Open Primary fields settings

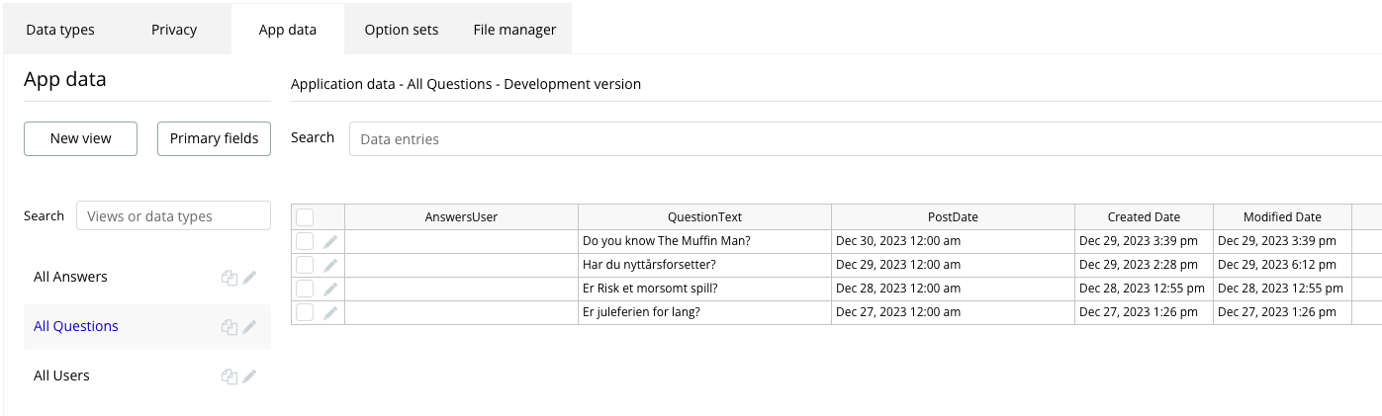pos(214,138)
